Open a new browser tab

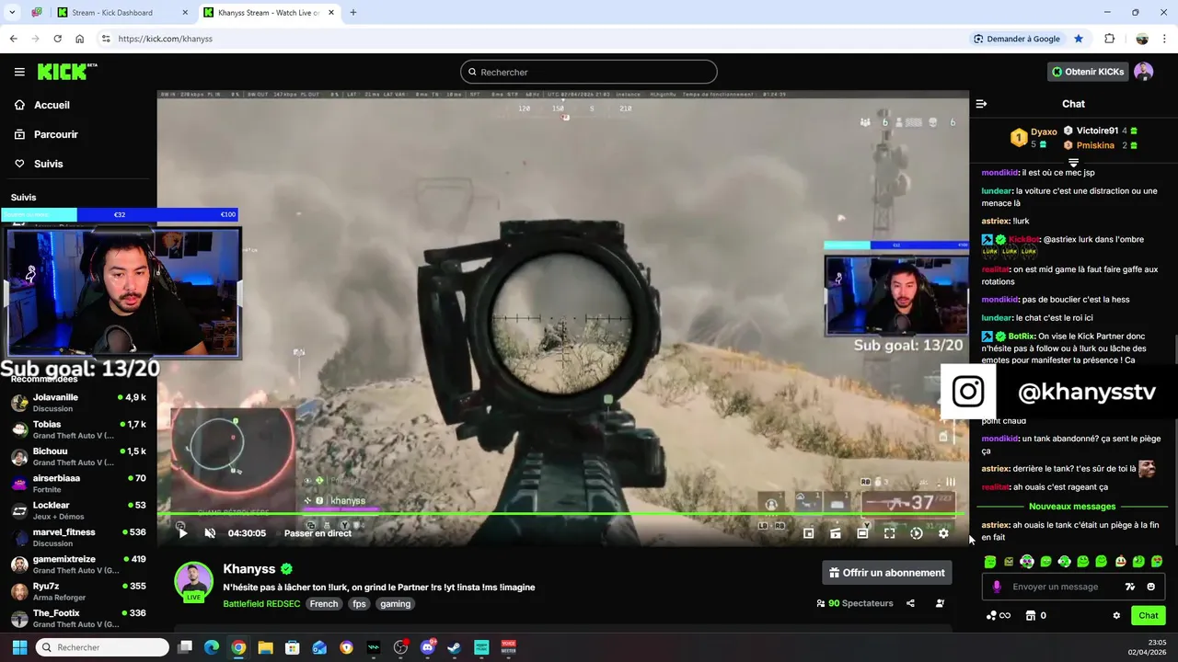[x=353, y=13]
